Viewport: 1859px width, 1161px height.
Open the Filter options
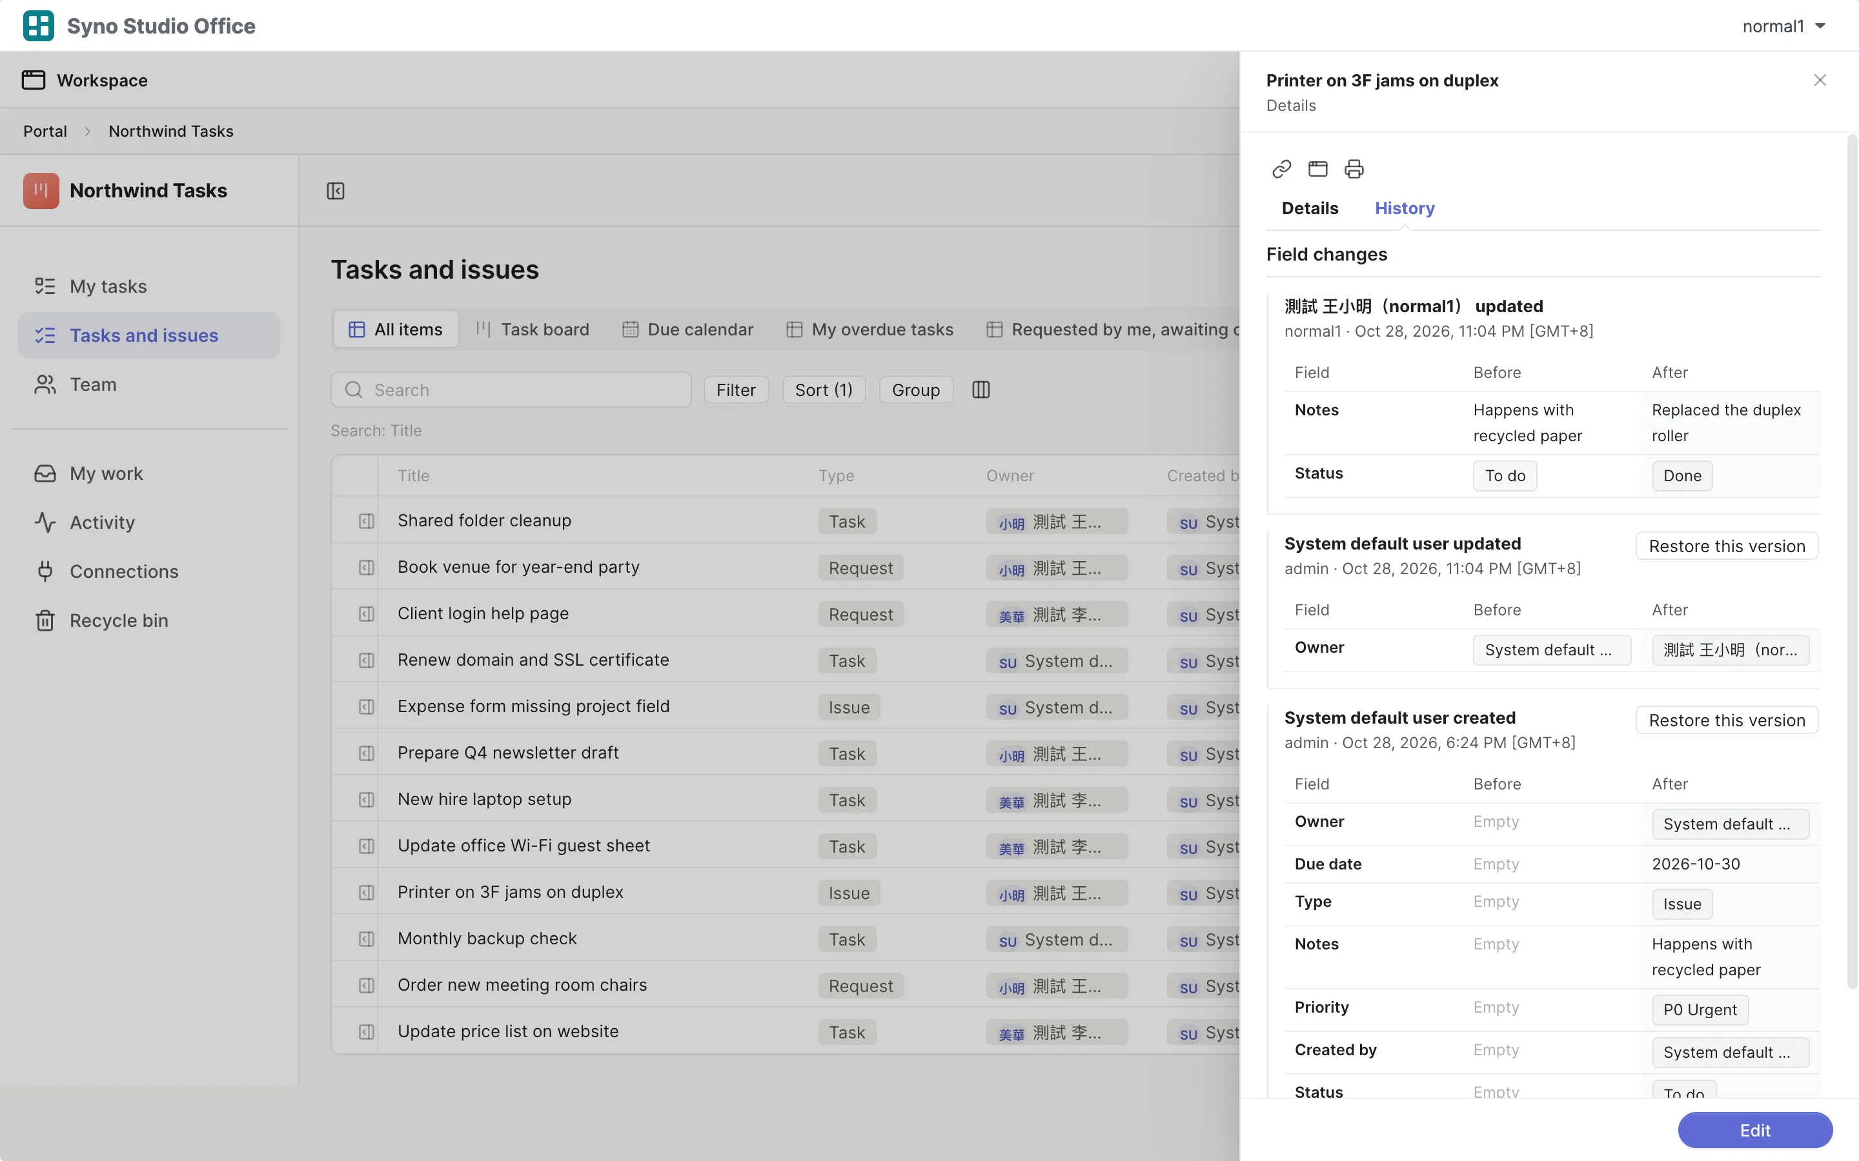[736, 390]
